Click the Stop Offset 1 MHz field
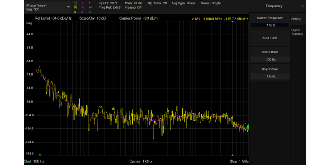330x165 pixels. click(270, 77)
